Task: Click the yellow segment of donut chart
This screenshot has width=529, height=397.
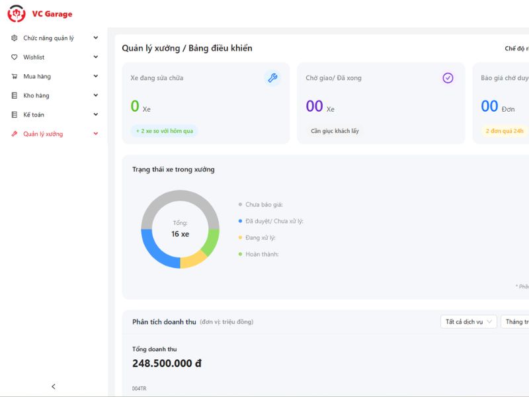Action: pos(192,261)
